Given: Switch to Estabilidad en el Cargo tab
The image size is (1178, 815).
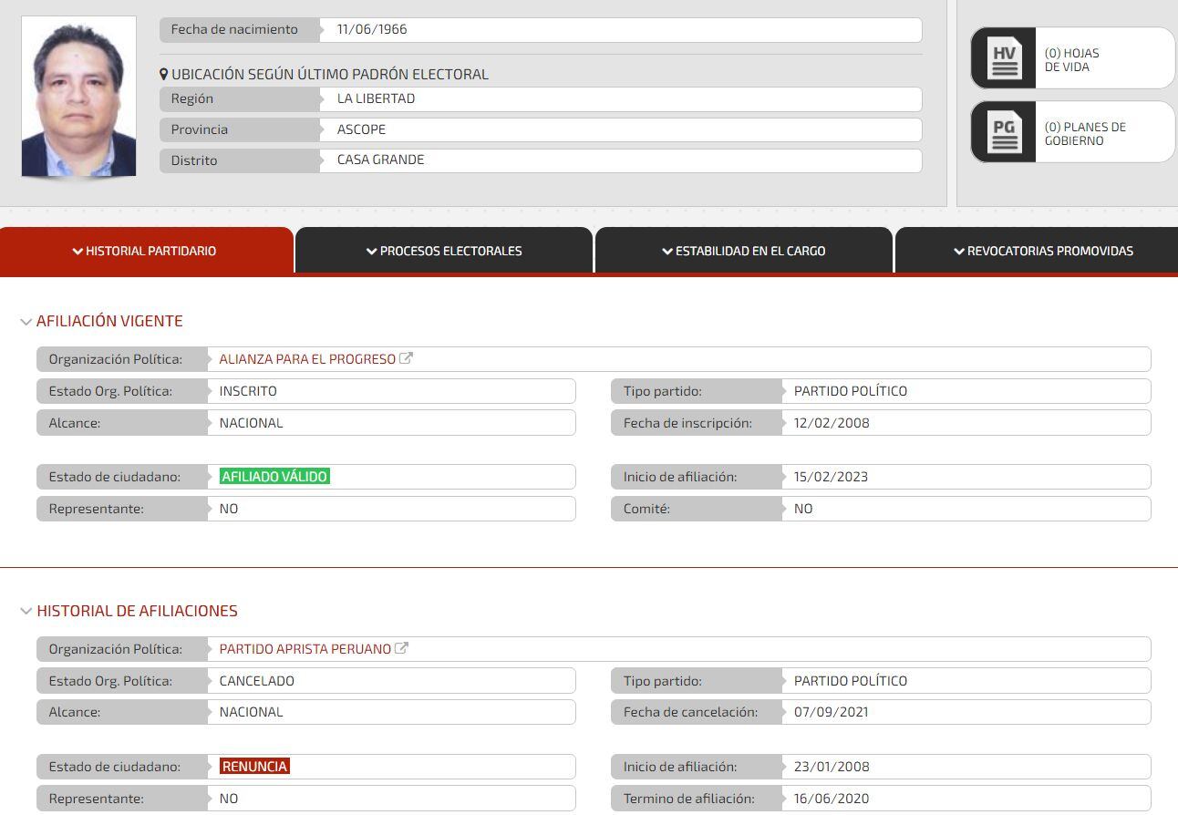Looking at the screenshot, I should [744, 251].
